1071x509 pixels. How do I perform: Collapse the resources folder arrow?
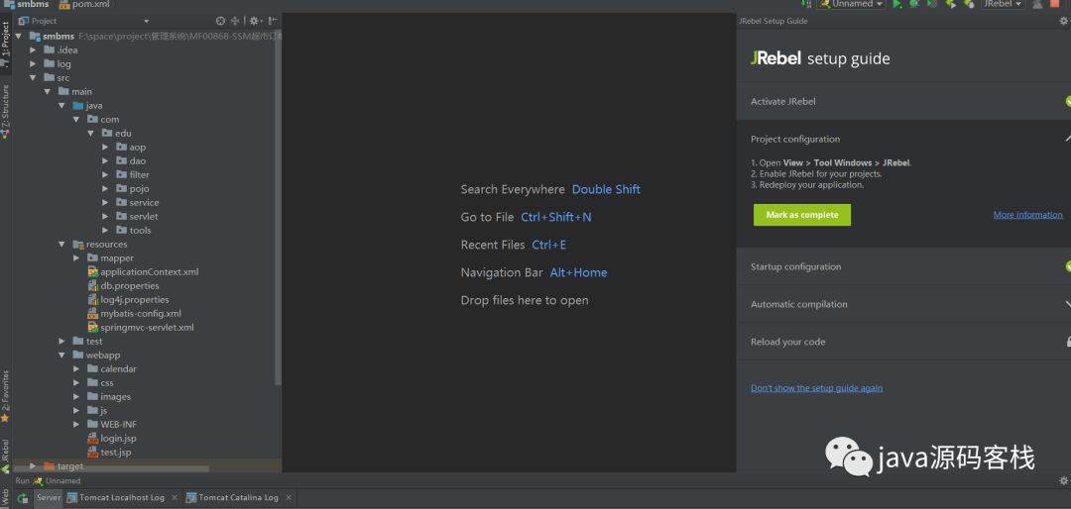pyautogui.click(x=61, y=245)
